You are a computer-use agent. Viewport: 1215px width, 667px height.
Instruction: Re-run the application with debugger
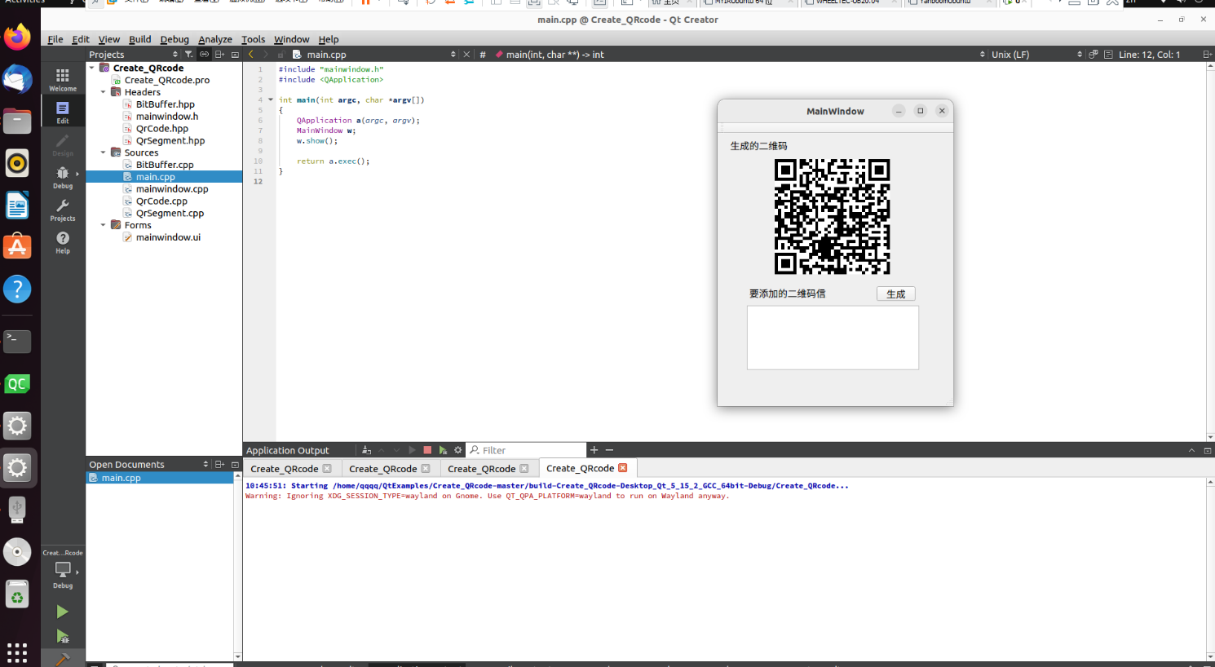click(443, 450)
